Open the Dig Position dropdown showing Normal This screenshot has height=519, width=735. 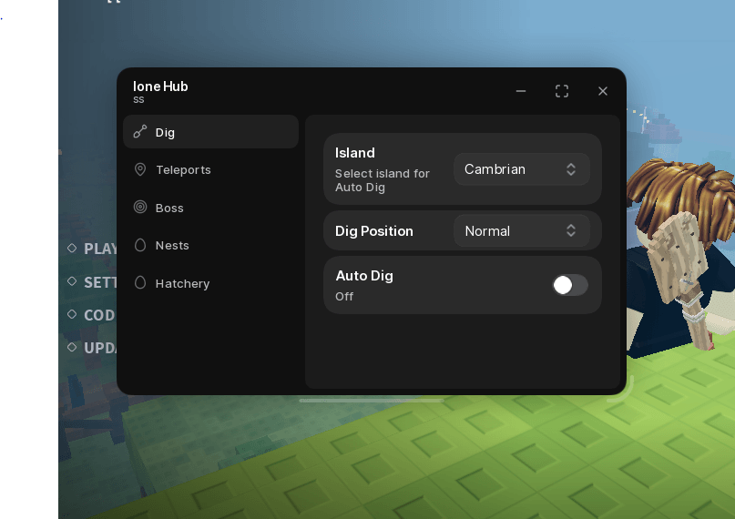click(521, 230)
